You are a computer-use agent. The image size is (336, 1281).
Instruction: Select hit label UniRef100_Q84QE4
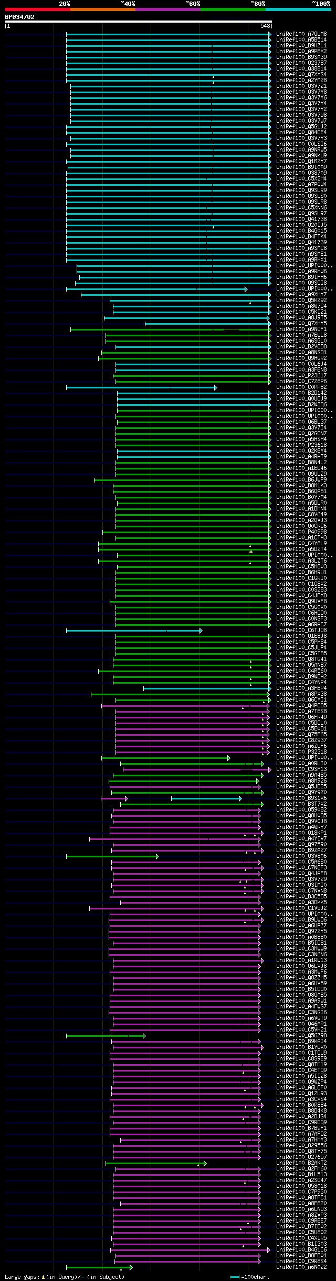(301, 133)
